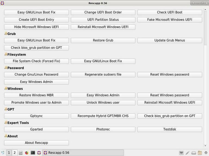This screenshot has height=156, width=209.
Task: Click the Rescapp launcher icon beside the terminal
Action: 39,153
